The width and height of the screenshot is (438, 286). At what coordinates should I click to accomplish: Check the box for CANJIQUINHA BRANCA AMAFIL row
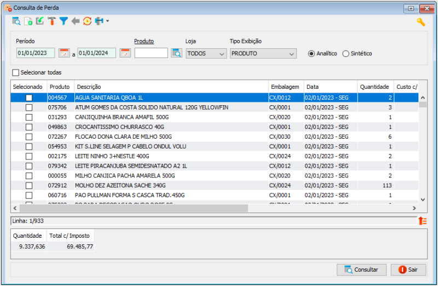point(29,117)
